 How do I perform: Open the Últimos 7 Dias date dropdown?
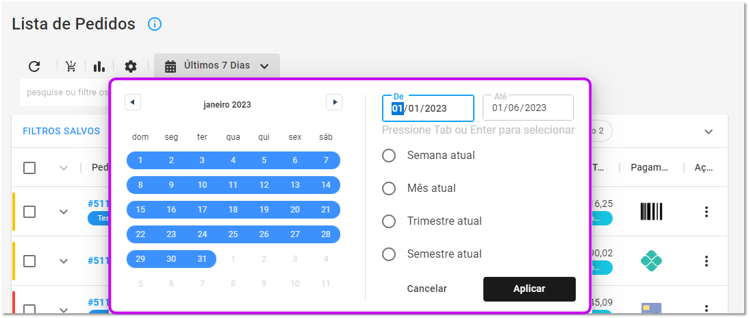pyautogui.click(x=217, y=66)
